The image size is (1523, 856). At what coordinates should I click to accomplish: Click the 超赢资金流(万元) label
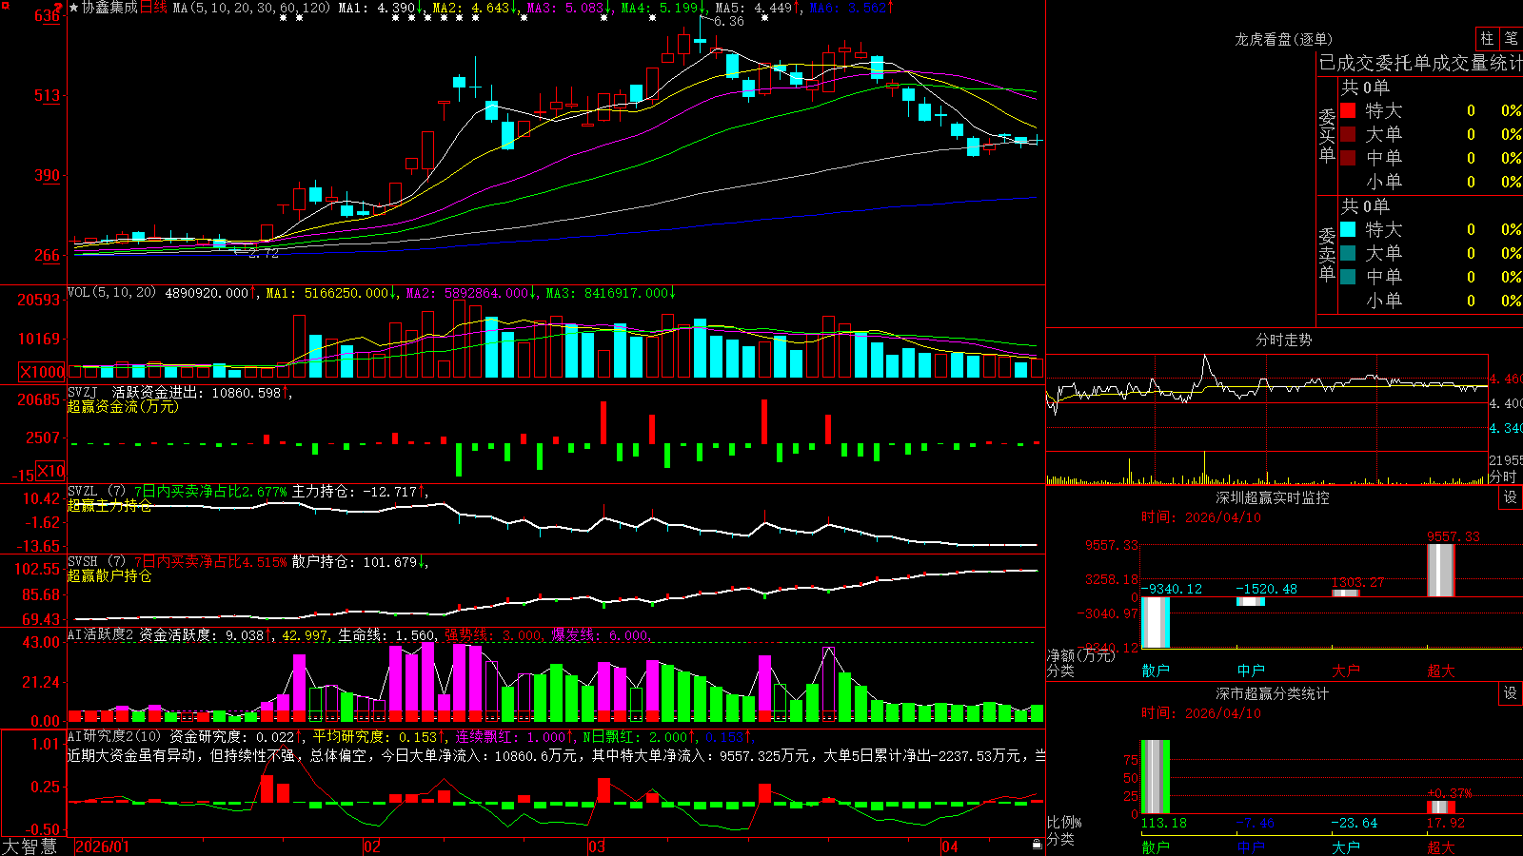[x=123, y=406]
